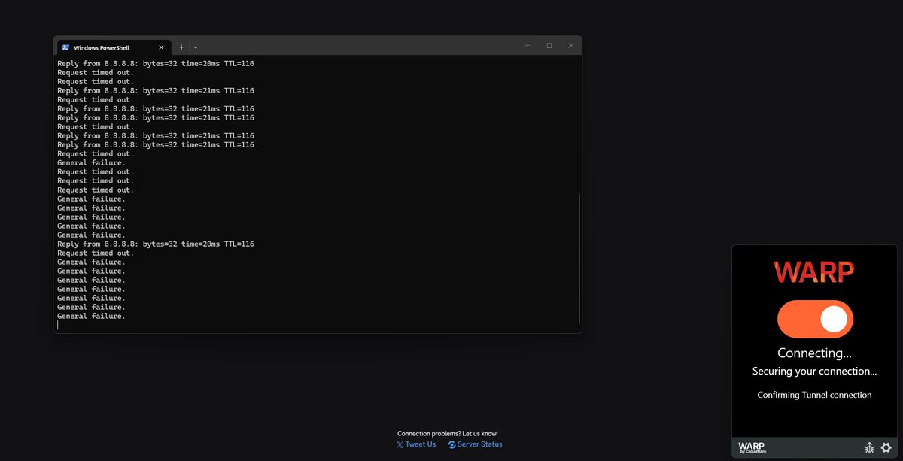This screenshot has height=461, width=903.
Task: Add a new terminal tab
Action: coord(181,47)
